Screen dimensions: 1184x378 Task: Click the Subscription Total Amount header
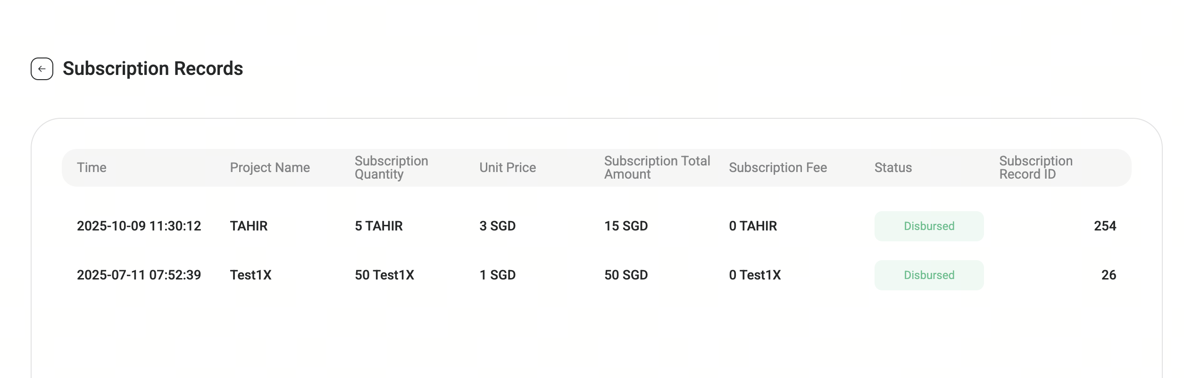tap(657, 168)
